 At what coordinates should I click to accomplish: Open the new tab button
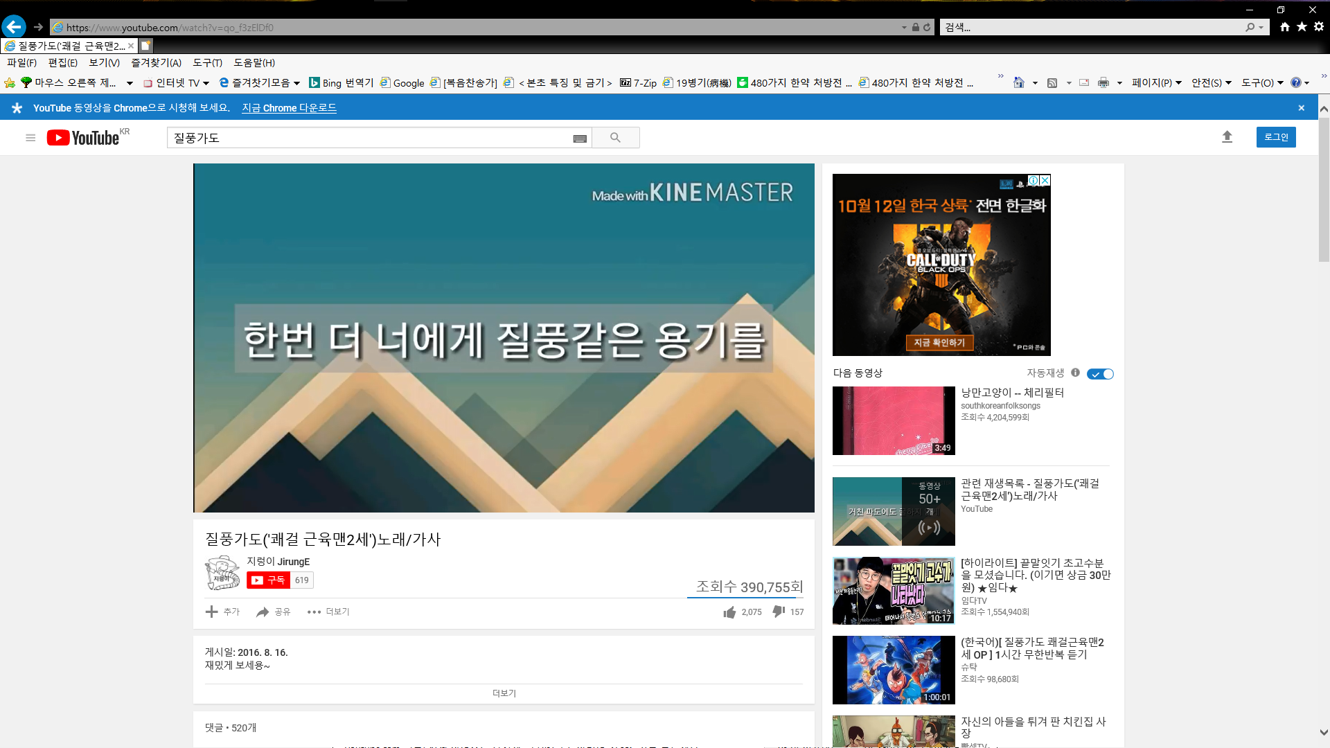(145, 46)
